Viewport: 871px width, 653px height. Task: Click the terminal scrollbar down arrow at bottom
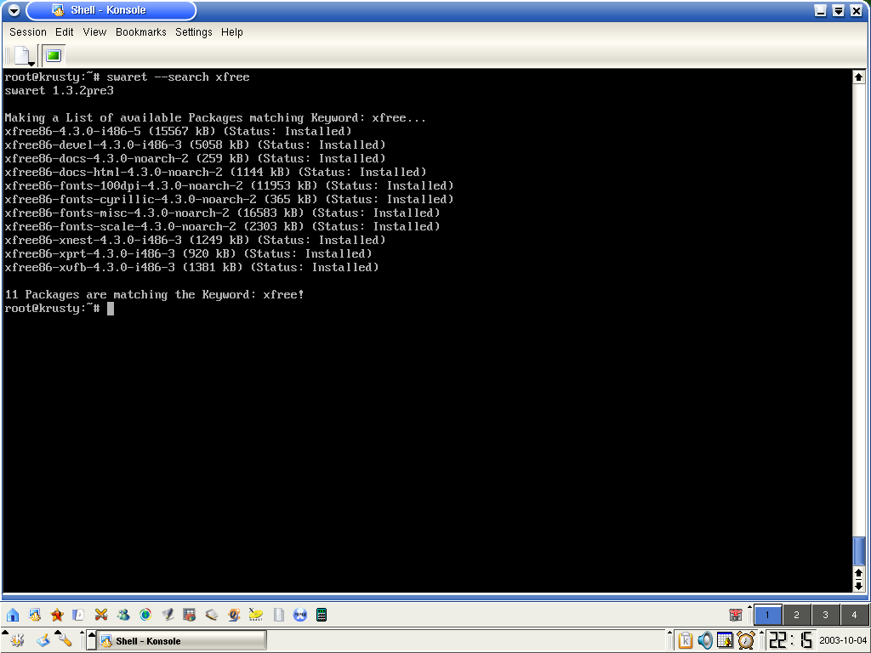[859, 585]
